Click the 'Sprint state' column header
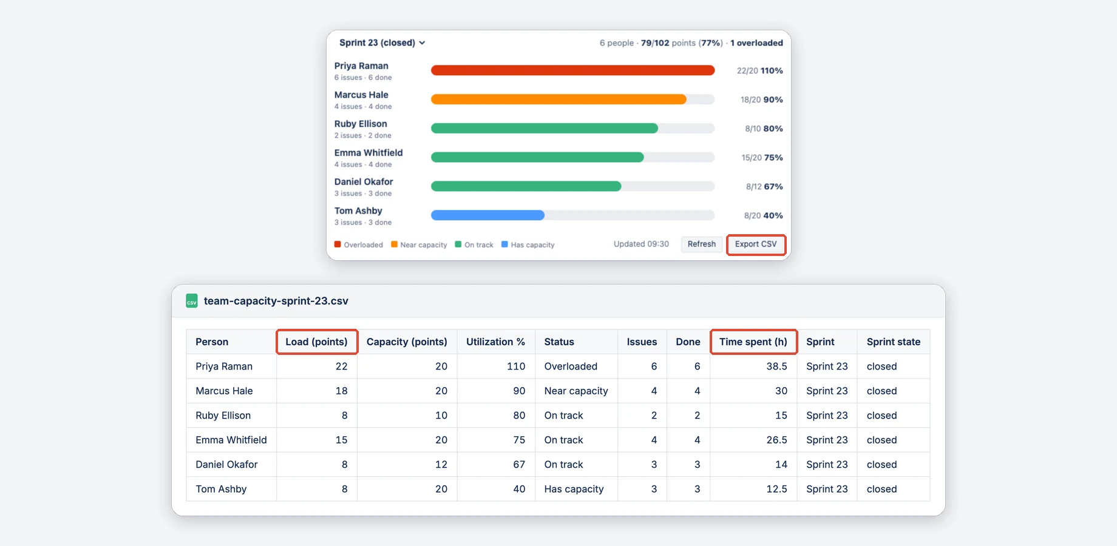This screenshot has height=546, width=1117. [x=894, y=342]
